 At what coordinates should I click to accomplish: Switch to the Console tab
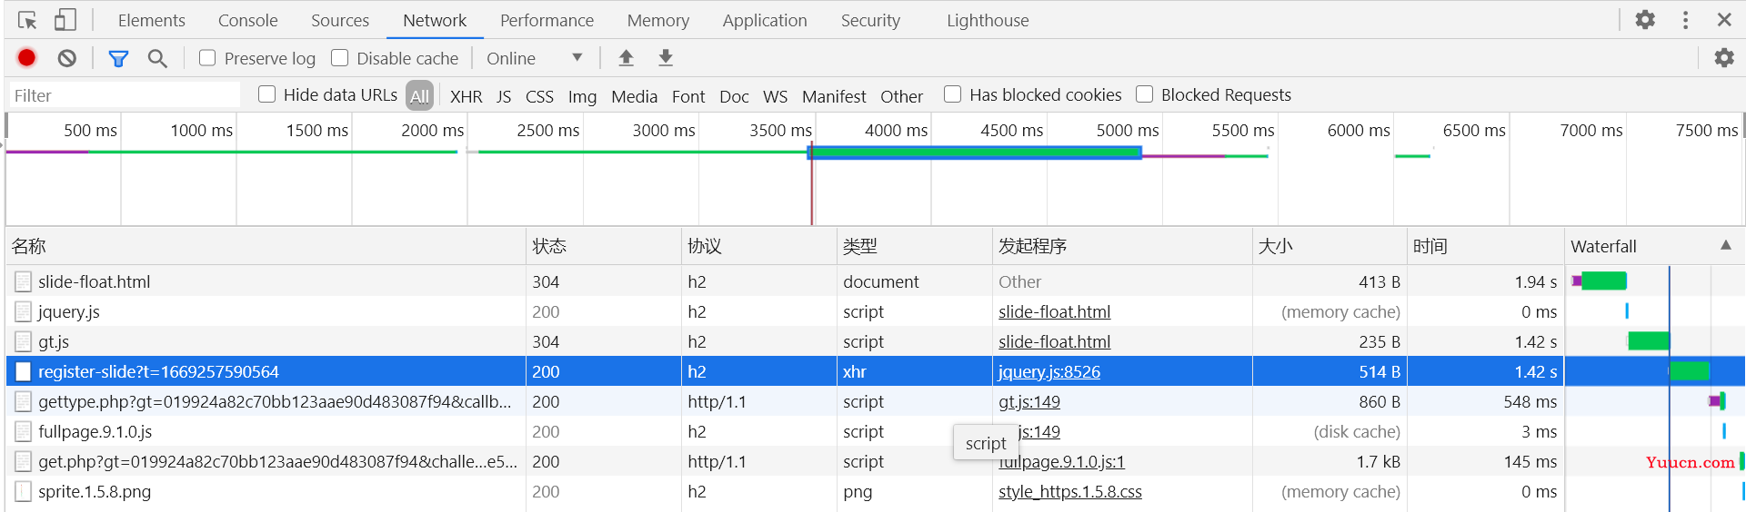click(247, 20)
